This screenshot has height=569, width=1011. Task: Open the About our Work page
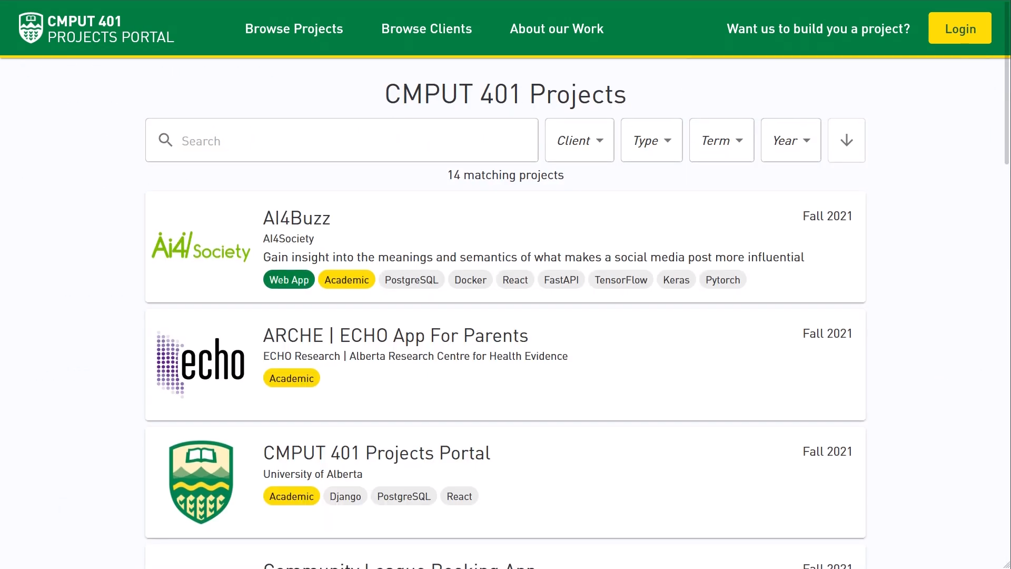click(x=557, y=28)
